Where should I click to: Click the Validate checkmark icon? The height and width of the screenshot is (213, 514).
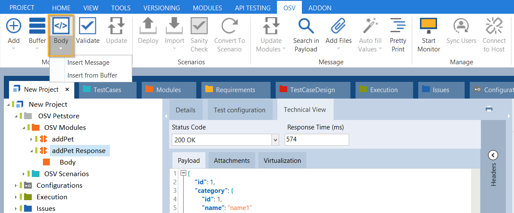[x=88, y=26]
